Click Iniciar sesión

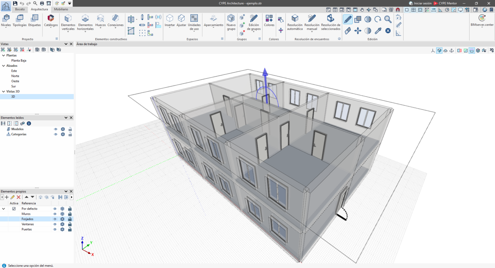[x=420, y=3]
